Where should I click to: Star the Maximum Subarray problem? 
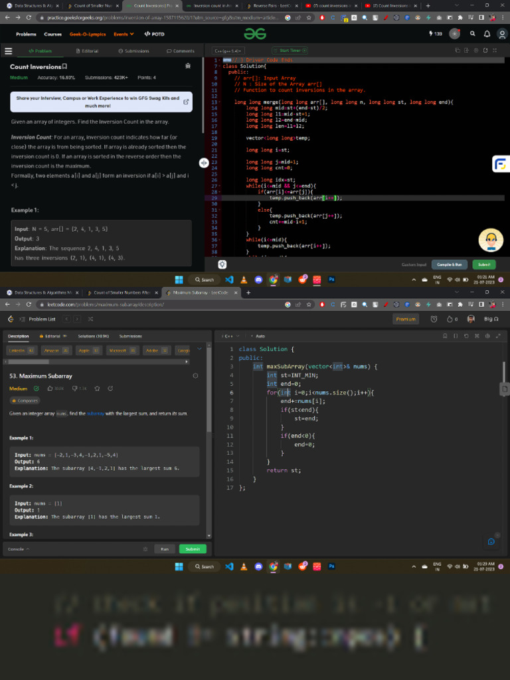97,388
